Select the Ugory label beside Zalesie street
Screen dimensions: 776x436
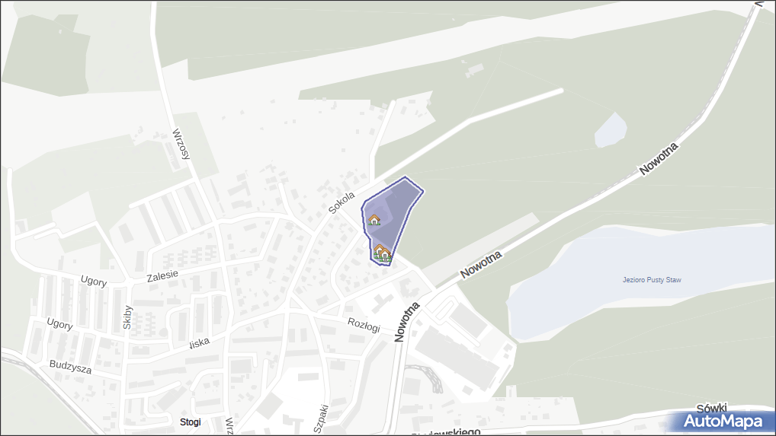pos(94,281)
